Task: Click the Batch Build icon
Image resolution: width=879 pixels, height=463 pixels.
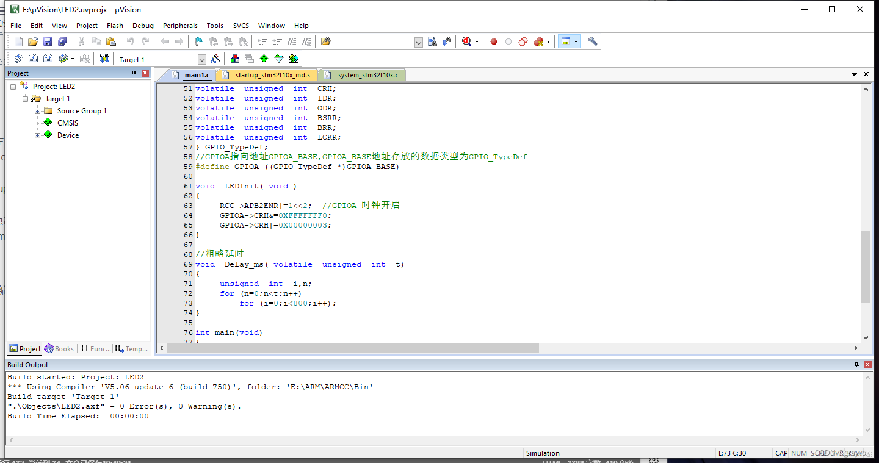Action: click(x=63, y=59)
